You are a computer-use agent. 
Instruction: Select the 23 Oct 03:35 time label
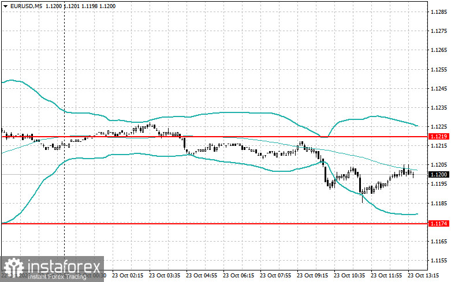coord(165,276)
